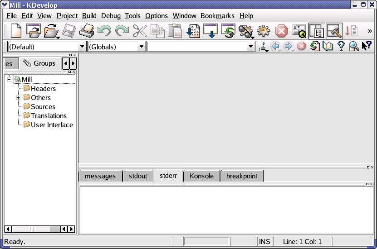Click the class tool wizard icon
The width and height of the screenshot is (377, 249).
click(264, 46)
